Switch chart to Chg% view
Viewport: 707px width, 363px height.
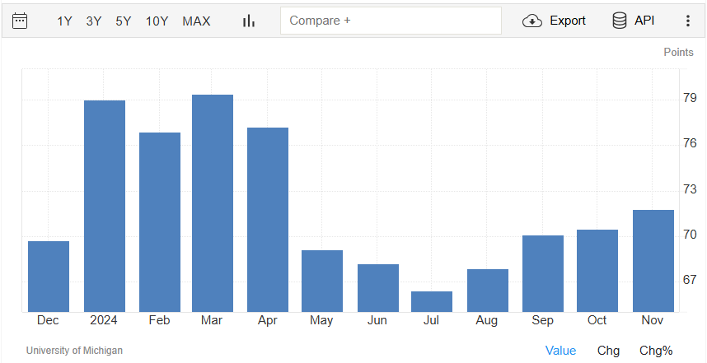click(x=656, y=351)
